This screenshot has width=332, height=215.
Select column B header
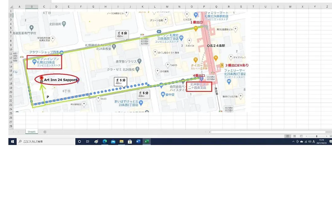point(32,7)
